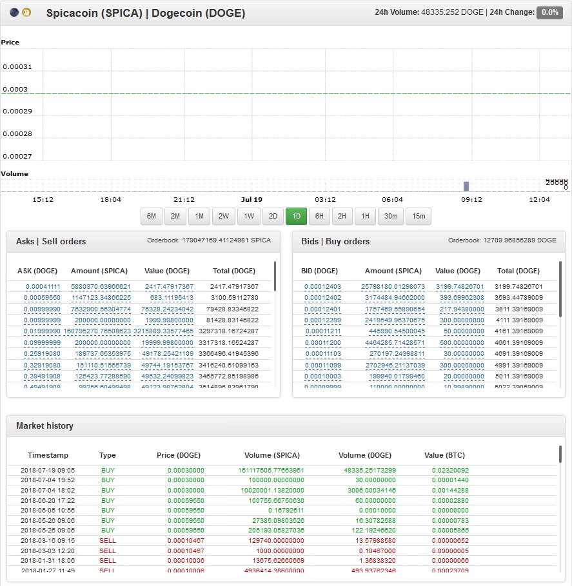The image size is (572, 586).
Task: Click ask value 49744.19153767
Action: click(168, 365)
